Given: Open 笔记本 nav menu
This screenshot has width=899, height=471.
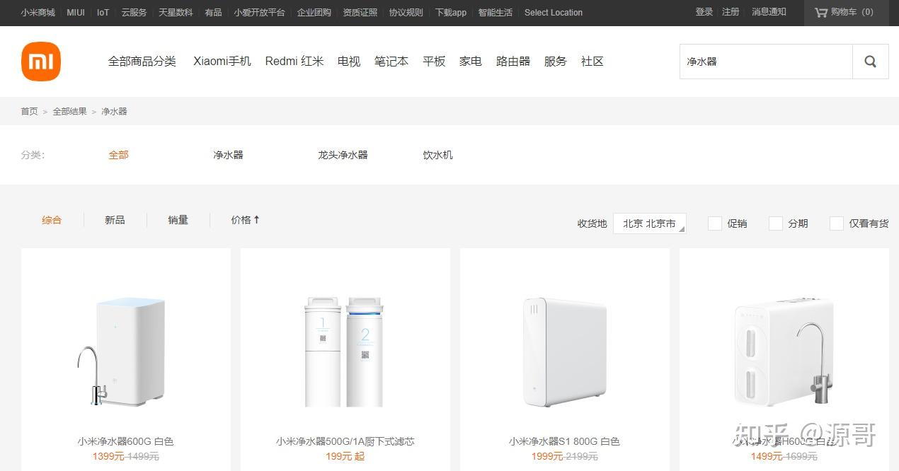Looking at the screenshot, I should click(x=391, y=62).
